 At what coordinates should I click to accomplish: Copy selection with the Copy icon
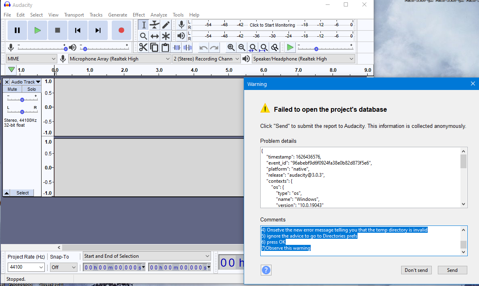(154, 47)
